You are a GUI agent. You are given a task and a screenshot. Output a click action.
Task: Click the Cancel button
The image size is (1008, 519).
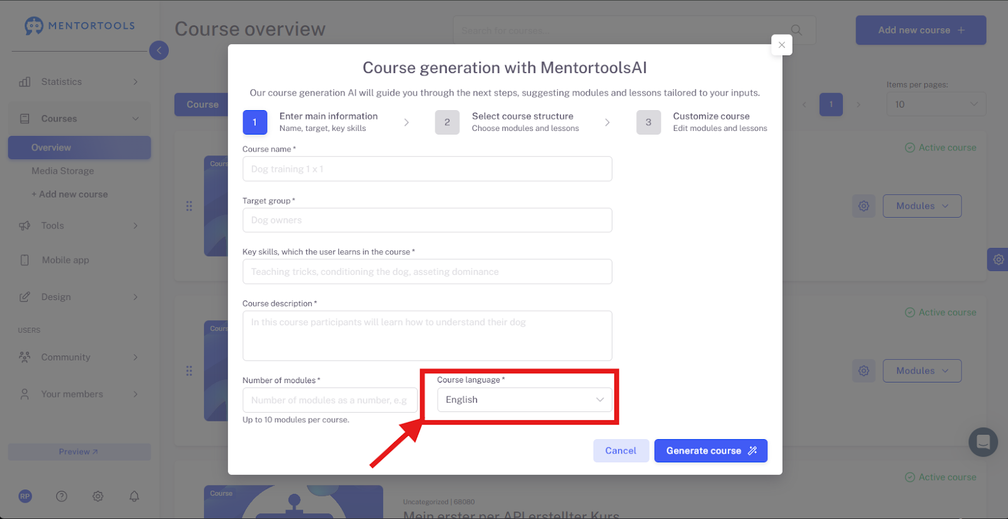pyautogui.click(x=621, y=451)
